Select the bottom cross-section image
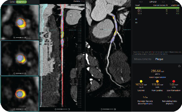The height and width of the screenshot is (112, 182). [x=20, y=94]
